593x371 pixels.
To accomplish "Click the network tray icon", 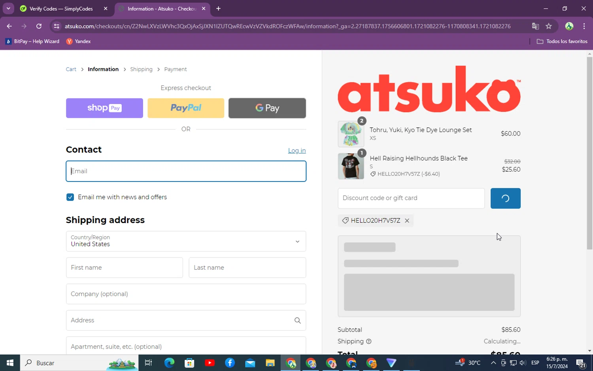I will point(513,363).
